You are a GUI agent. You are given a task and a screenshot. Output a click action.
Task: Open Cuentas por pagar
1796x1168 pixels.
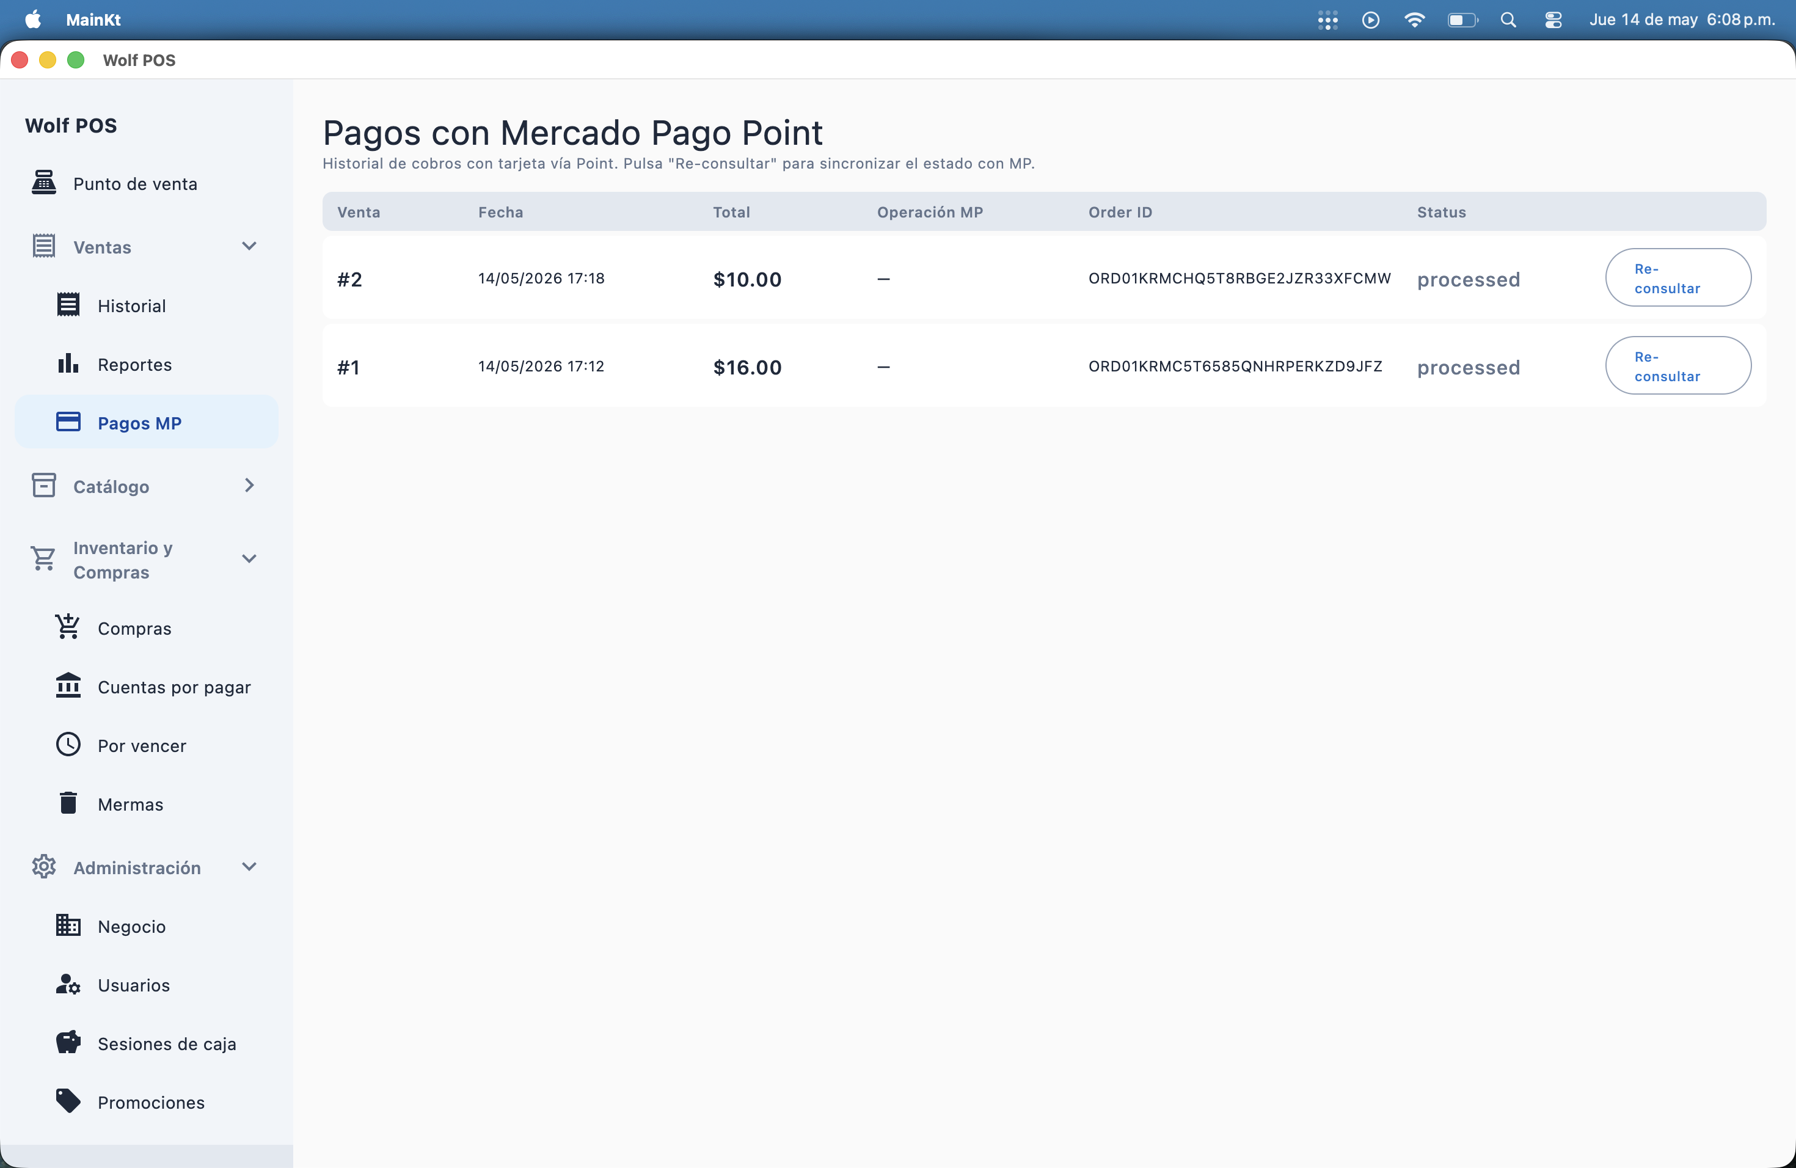[147, 687]
